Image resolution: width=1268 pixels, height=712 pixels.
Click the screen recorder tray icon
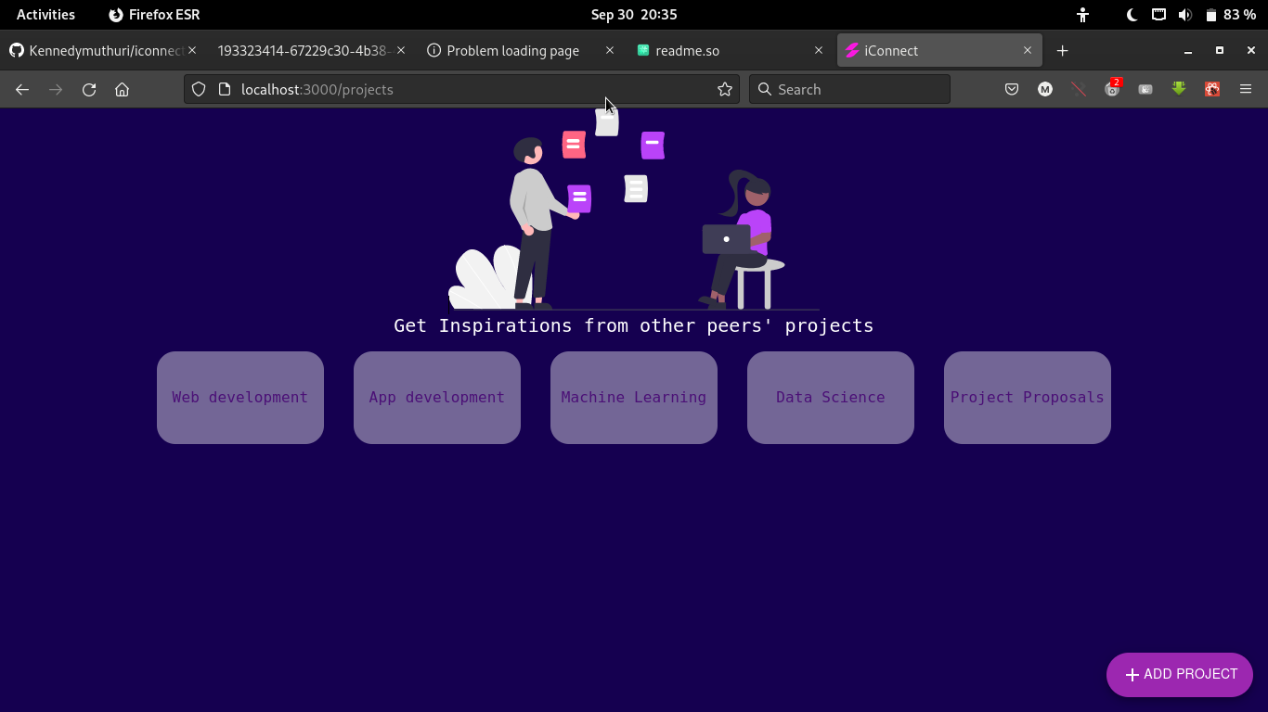(1158, 15)
